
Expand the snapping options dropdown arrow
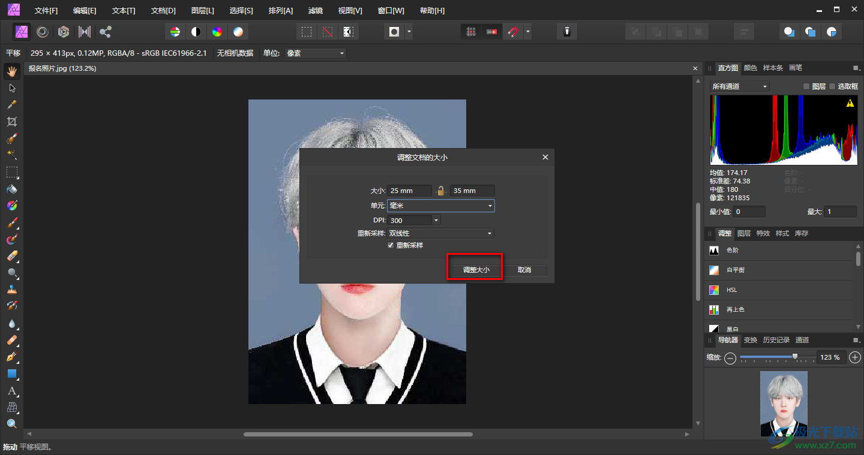pyautogui.click(x=527, y=32)
